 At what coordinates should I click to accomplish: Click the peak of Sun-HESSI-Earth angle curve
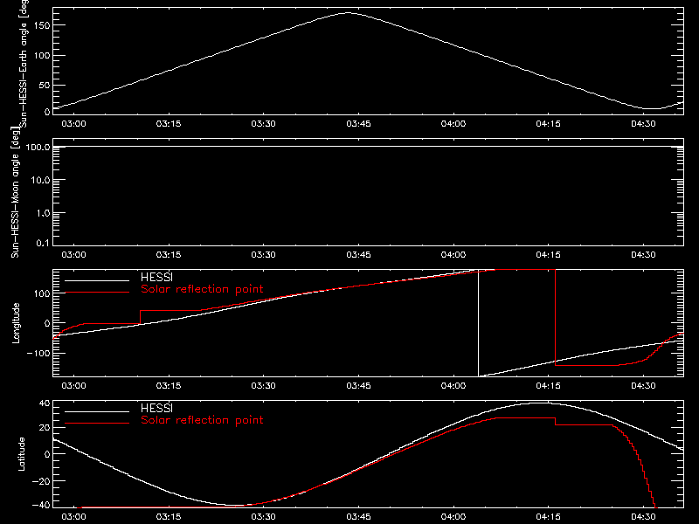(x=348, y=13)
